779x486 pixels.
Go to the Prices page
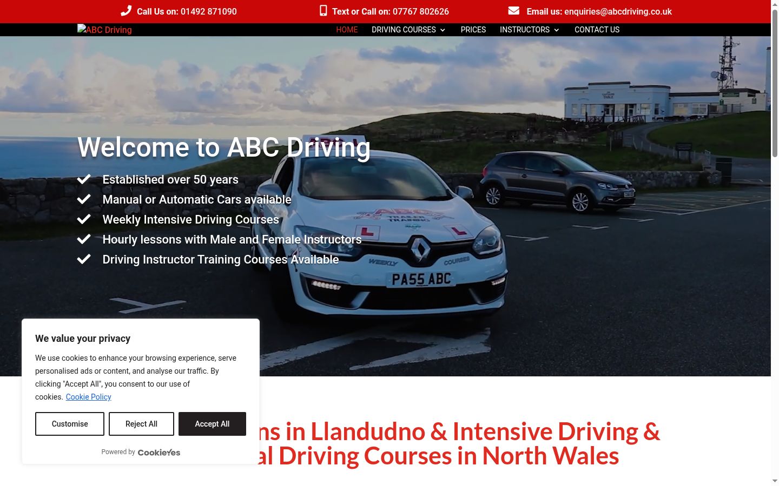click(473, 30)
